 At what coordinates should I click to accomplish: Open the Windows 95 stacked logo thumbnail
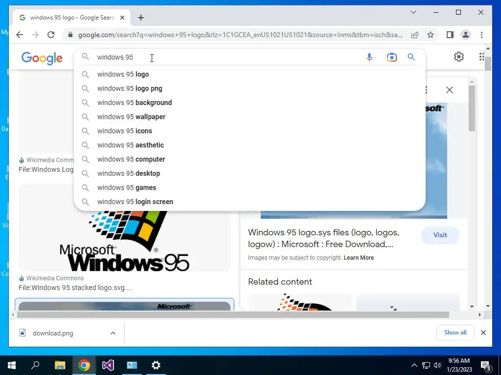[125, 241]
